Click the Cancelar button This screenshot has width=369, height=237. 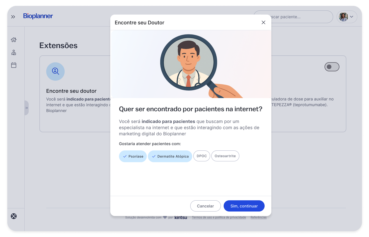[205, 206]
